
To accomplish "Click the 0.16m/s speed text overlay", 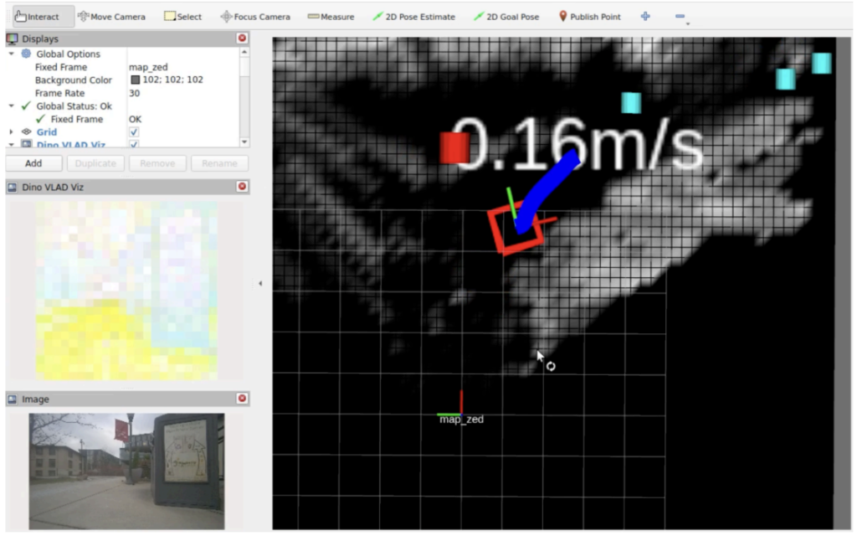I will (579, 144).
